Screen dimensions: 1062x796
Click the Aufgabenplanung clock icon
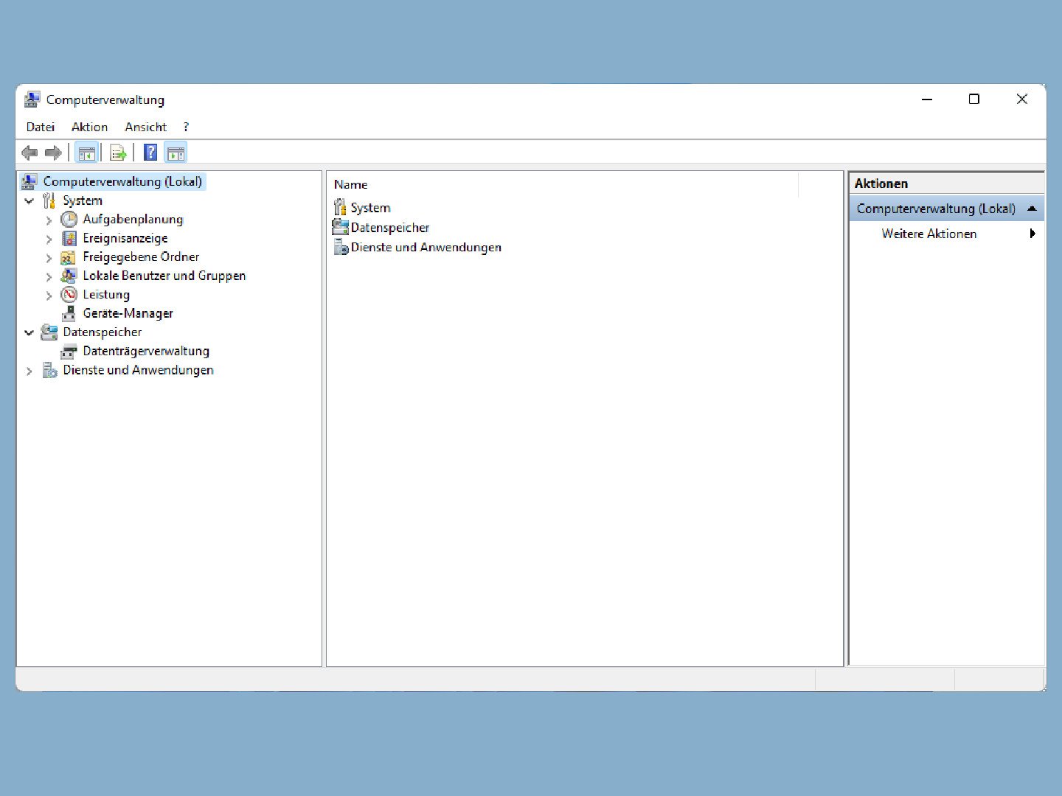pyautogui.click(x=69, y=220)
